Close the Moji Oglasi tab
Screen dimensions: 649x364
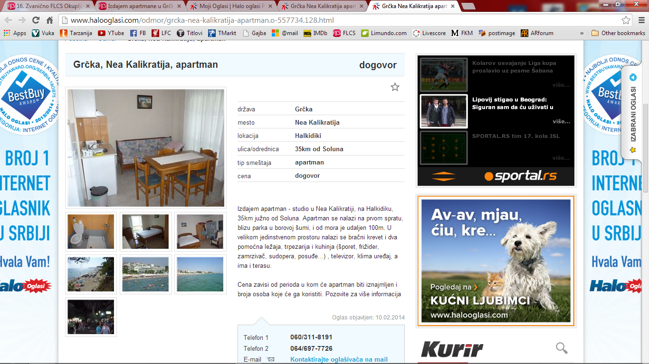click(270, 7)
